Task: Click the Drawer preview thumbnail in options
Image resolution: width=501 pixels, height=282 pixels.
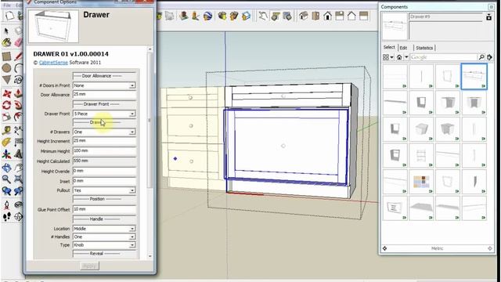Action: (53, 26)
